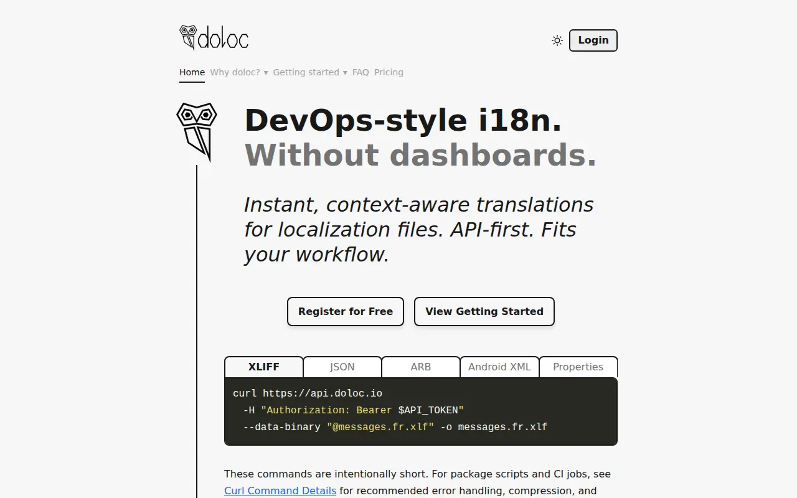797x498 pixels.
Task: Go to the Home nav item
Action: pyautogui.click(x=192, y=72)
